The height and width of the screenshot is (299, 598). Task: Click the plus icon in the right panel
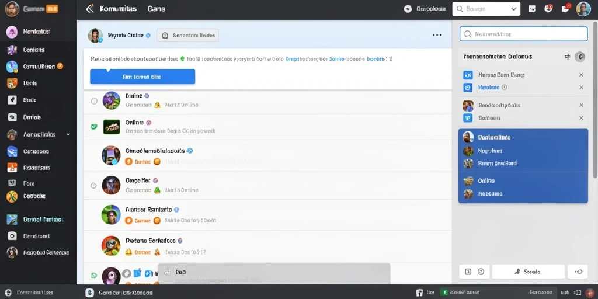(x=568, y=57)
